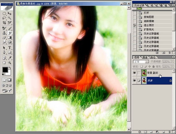Hide the 背景 副本 layer
176x134 pixels.
pyautogui.click(x=134, y=73)
